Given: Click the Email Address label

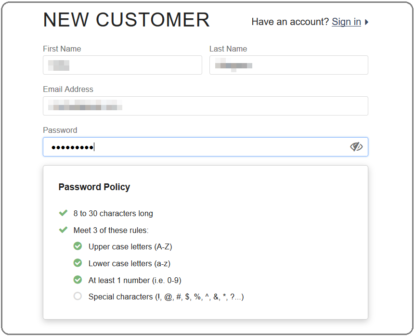Looking at the screenshot, I should (68, 90).
